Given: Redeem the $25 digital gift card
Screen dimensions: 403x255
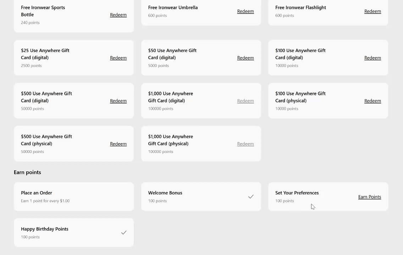Looking at the screenshot, I should click(118, 58).
